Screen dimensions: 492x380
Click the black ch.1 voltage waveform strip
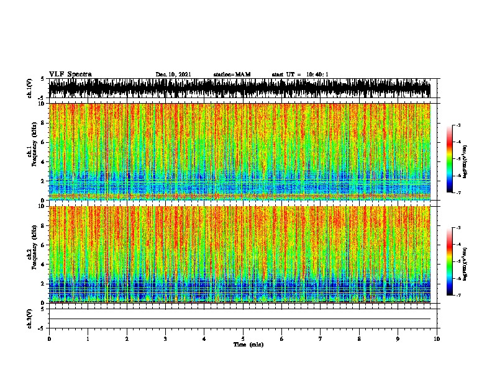click(240, 88)
